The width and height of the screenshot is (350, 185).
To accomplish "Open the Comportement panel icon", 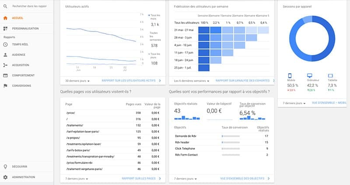I will [5, 75].
